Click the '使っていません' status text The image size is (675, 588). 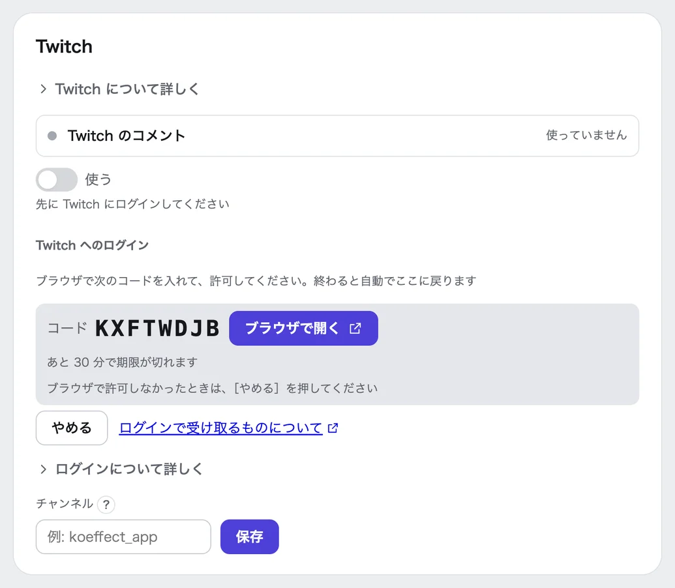(586, 135)
